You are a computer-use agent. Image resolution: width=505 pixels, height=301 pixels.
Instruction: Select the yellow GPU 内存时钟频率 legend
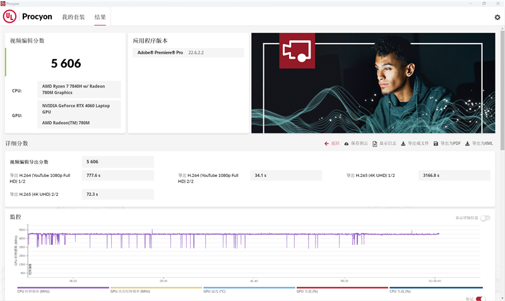coord(156,290)
